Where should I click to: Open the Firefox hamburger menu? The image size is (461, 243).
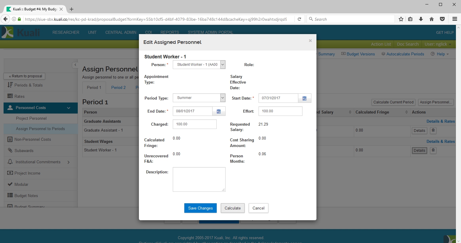pos(454,19)
